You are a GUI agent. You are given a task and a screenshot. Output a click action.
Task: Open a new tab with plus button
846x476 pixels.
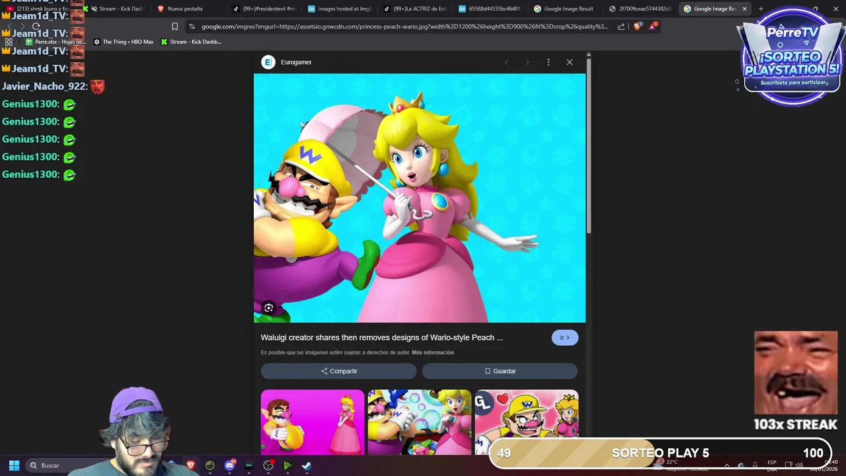[761, 9]
